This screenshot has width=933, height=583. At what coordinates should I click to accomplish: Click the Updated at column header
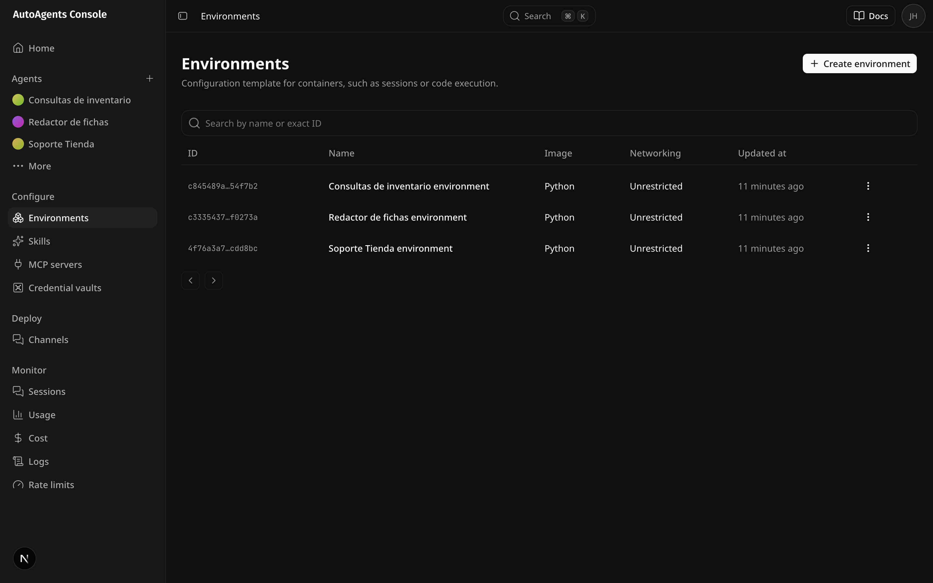click(x=762, y=153)
